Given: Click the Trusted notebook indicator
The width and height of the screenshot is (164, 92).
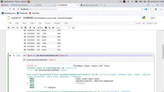Looking at the screenshot, I should (138, 23).
